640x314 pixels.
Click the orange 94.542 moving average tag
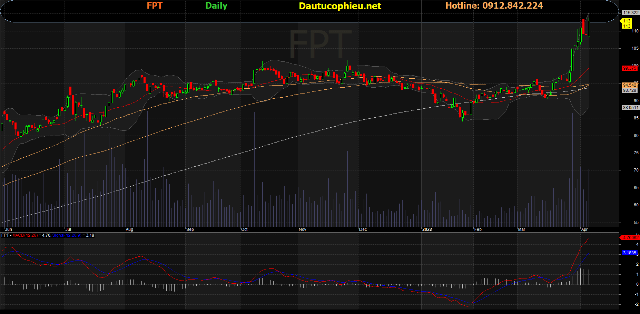(629, 85)
